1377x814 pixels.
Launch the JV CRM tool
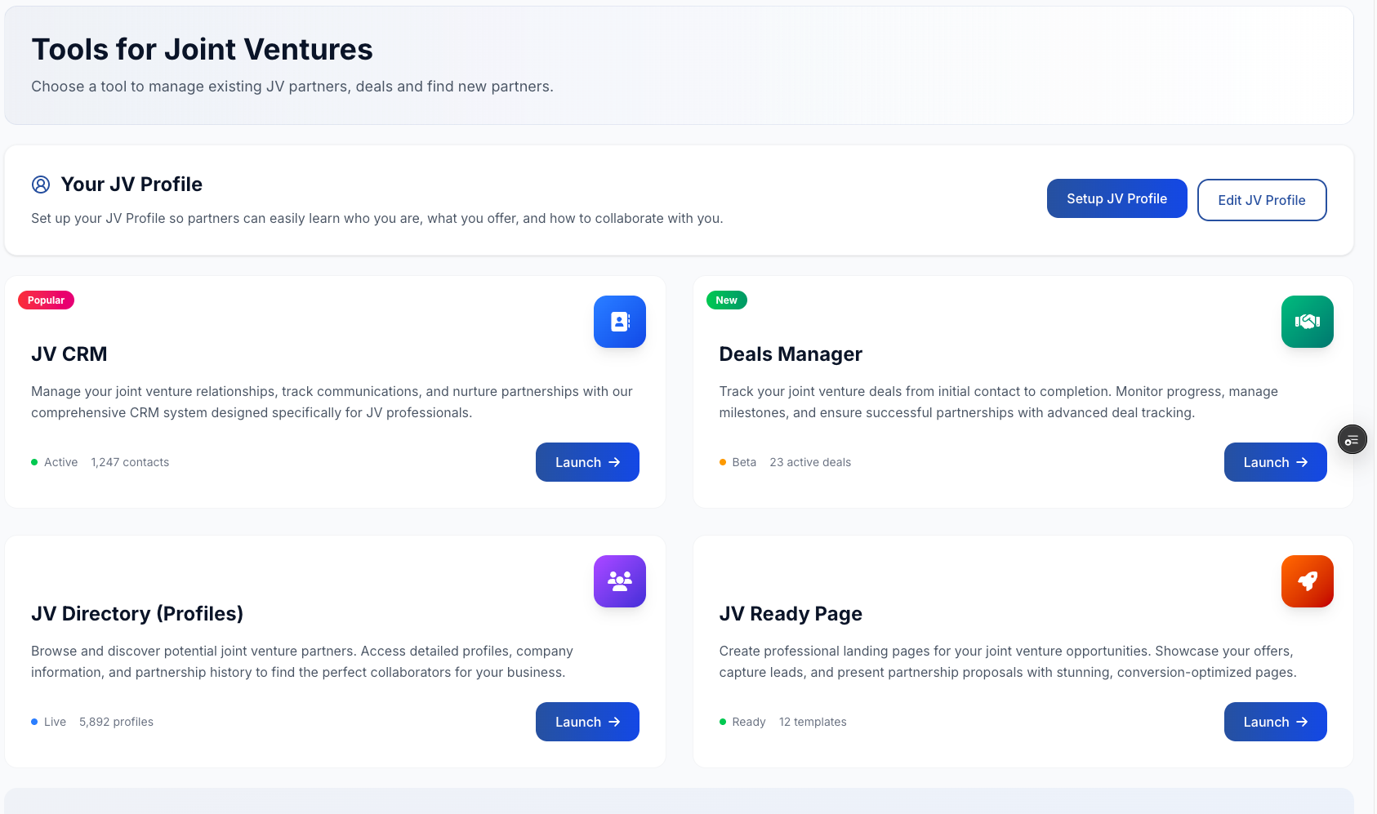(x=587, y=462)
